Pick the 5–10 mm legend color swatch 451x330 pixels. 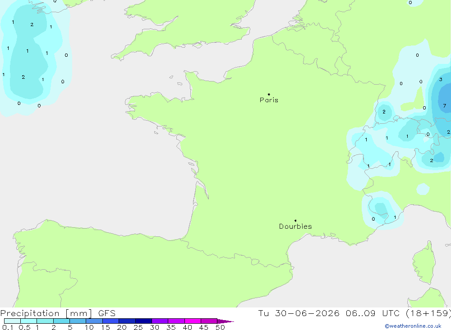(x=78, y=321)
